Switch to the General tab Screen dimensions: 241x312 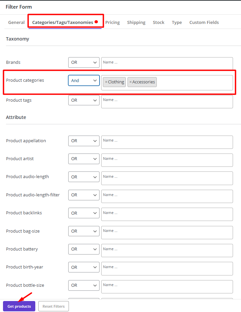pyautogui.click(x=16, y=22)
